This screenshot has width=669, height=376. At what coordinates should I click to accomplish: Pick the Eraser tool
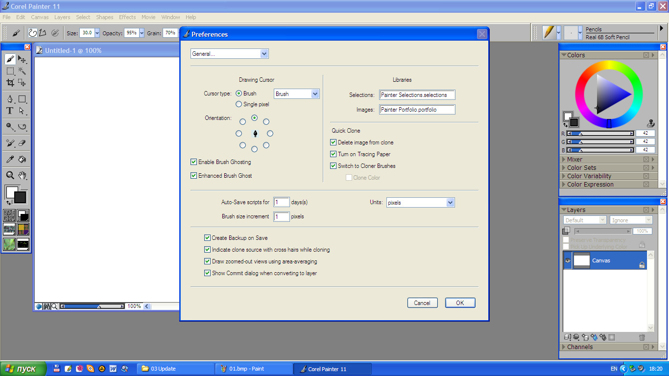coord(22,143)
